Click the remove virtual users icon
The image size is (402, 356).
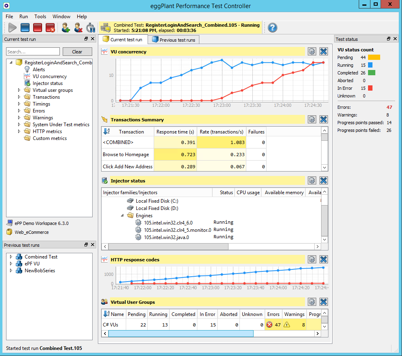78,28
